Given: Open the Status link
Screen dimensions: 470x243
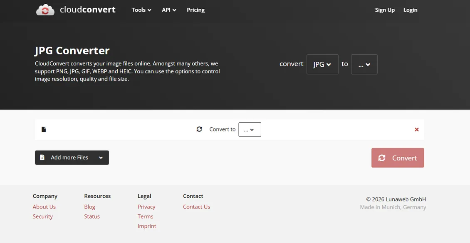Looking at the screenshot, I should [92, 216].
